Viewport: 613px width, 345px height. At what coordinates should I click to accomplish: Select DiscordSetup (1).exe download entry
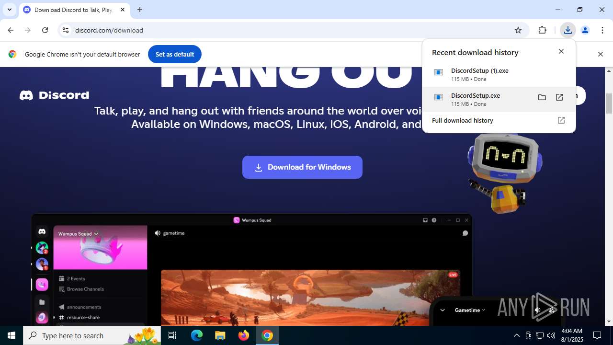pos(499,74)
